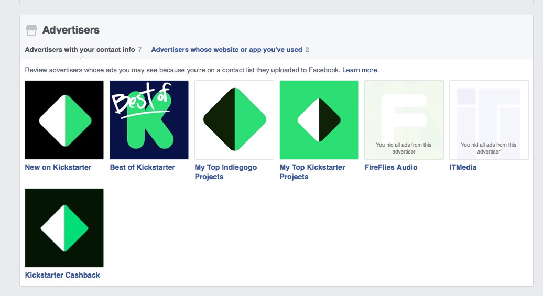Select the hidden ITMedia advertiser tile
Image resolution: width=543 pixels, height=296 pixels.
(488, 120)
